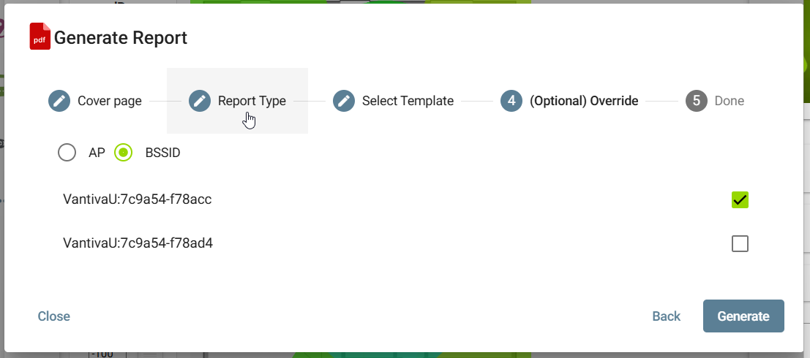
Task: Go to the Cover page step label
Action: click(110, 101)
